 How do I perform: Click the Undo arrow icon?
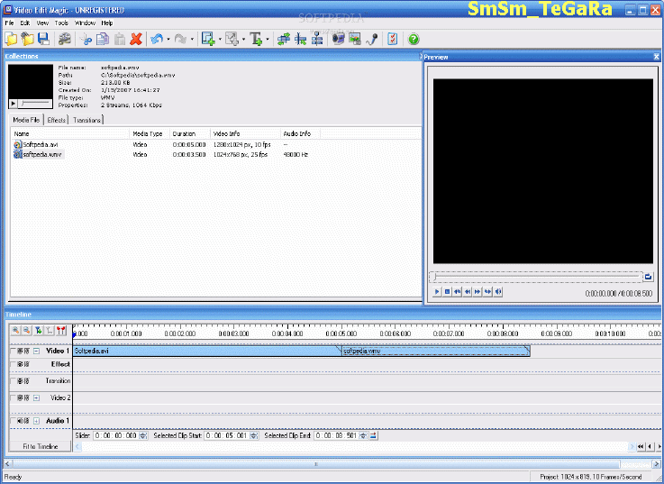pos(157,40)
